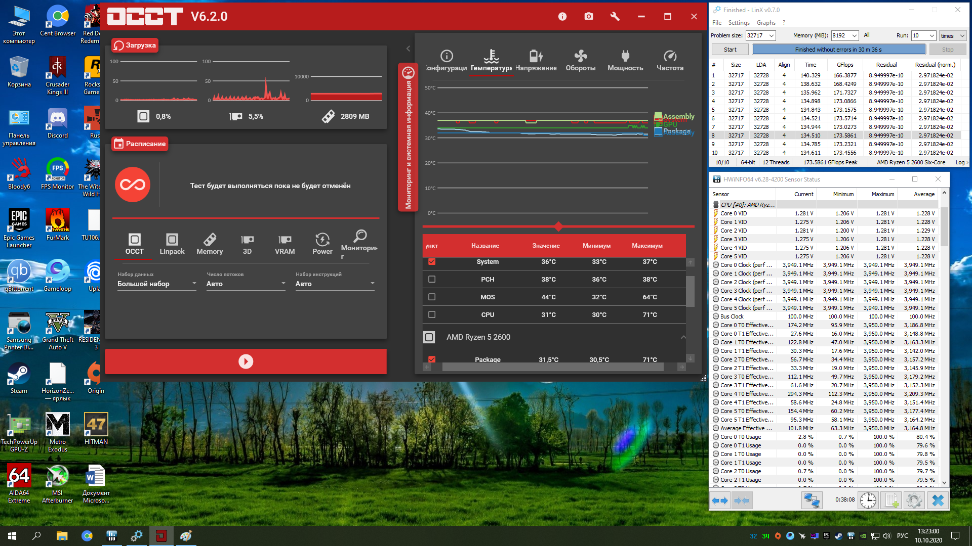The height and width of the screenshot is (546, 972).
Task: Sort by Название column header
Action: coord(485,246)
